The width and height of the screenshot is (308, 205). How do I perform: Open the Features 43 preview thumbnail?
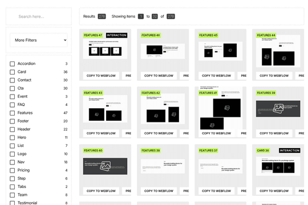105,109
